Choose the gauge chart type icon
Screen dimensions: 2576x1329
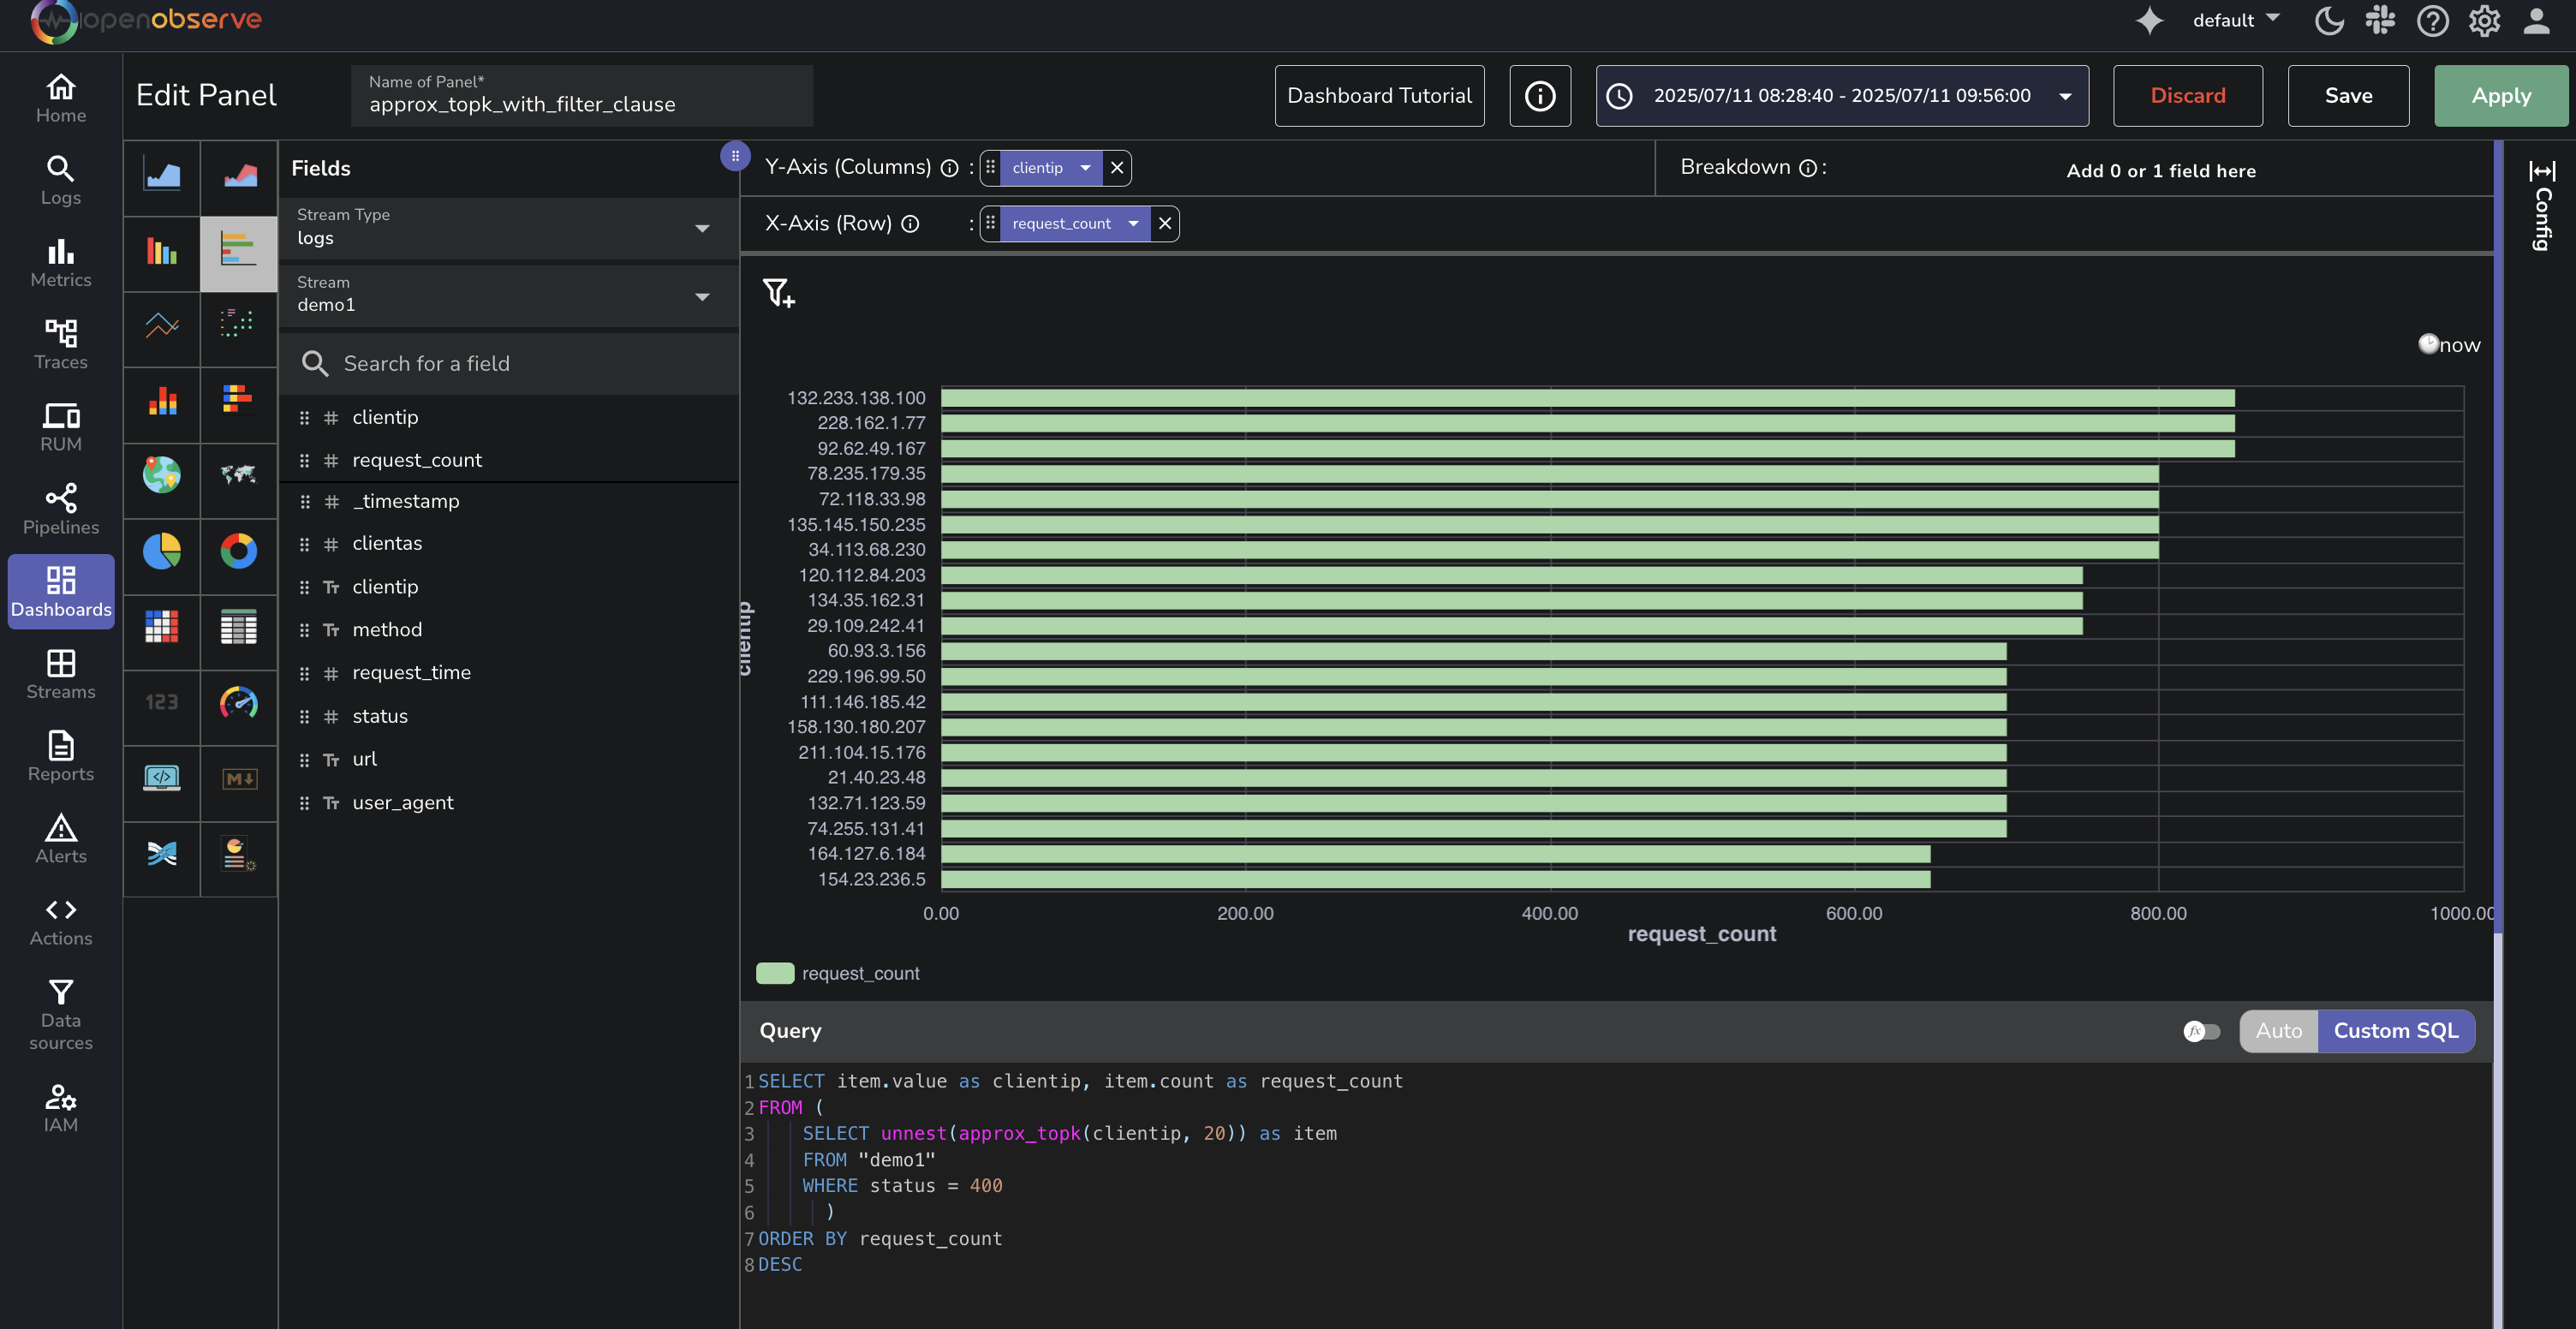(x=238, y=703)
